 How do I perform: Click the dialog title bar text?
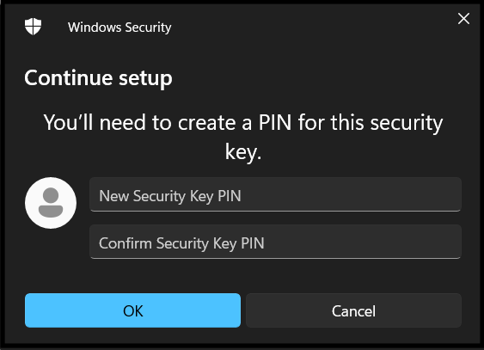click(119, 28)
